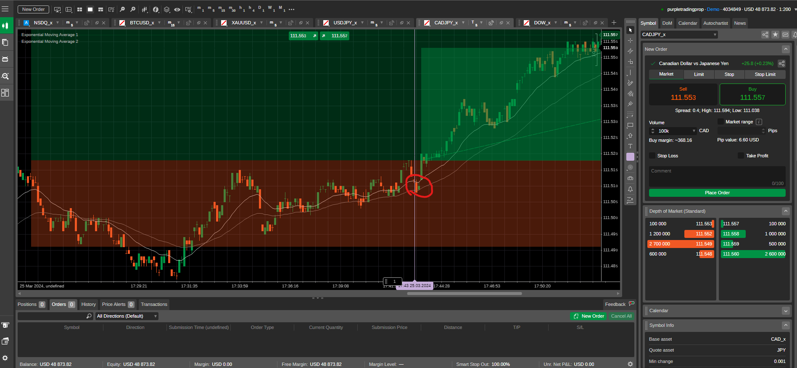The width and height of the screenshot is (797, 368).
Task: Expand the CADJPY_x symbol selector dropdown
Action: point(715,35)
